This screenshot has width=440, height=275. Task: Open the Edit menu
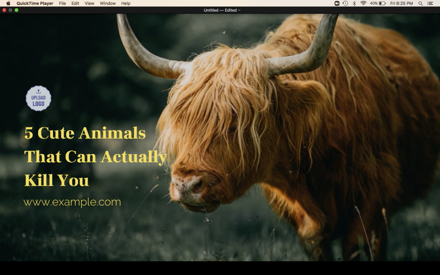75,3
